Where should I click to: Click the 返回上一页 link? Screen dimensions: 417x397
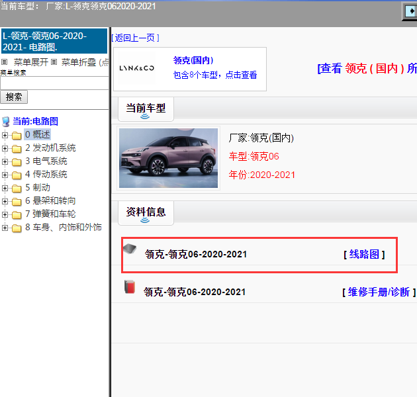pyautogui.click(x=135, y=38)
